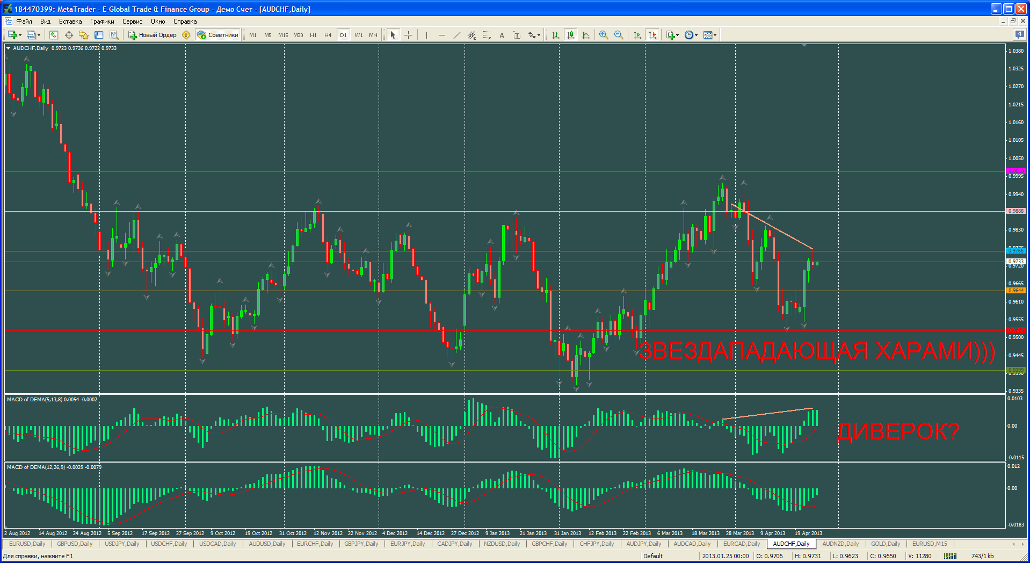The width and height of the screenshot is (1030, 563).
Task: Show the Market Watch window
Action: click(54, 35)
